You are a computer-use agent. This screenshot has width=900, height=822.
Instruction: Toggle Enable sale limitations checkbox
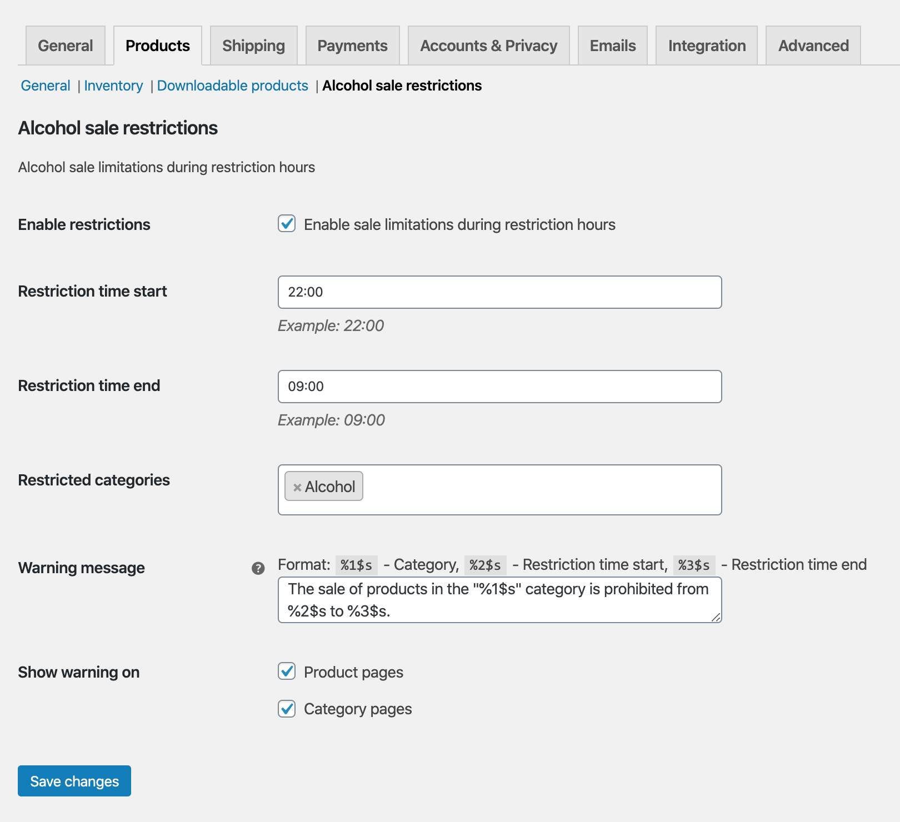point(287,224)
